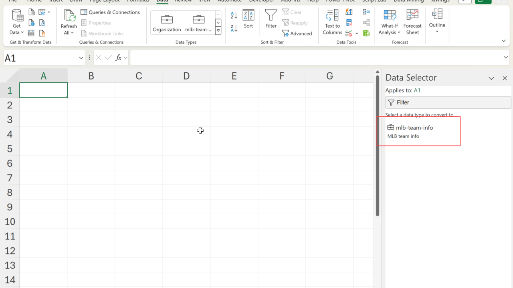Open the Sort dialog button
This screenshot has height=288, width=513.
[248, 19]
